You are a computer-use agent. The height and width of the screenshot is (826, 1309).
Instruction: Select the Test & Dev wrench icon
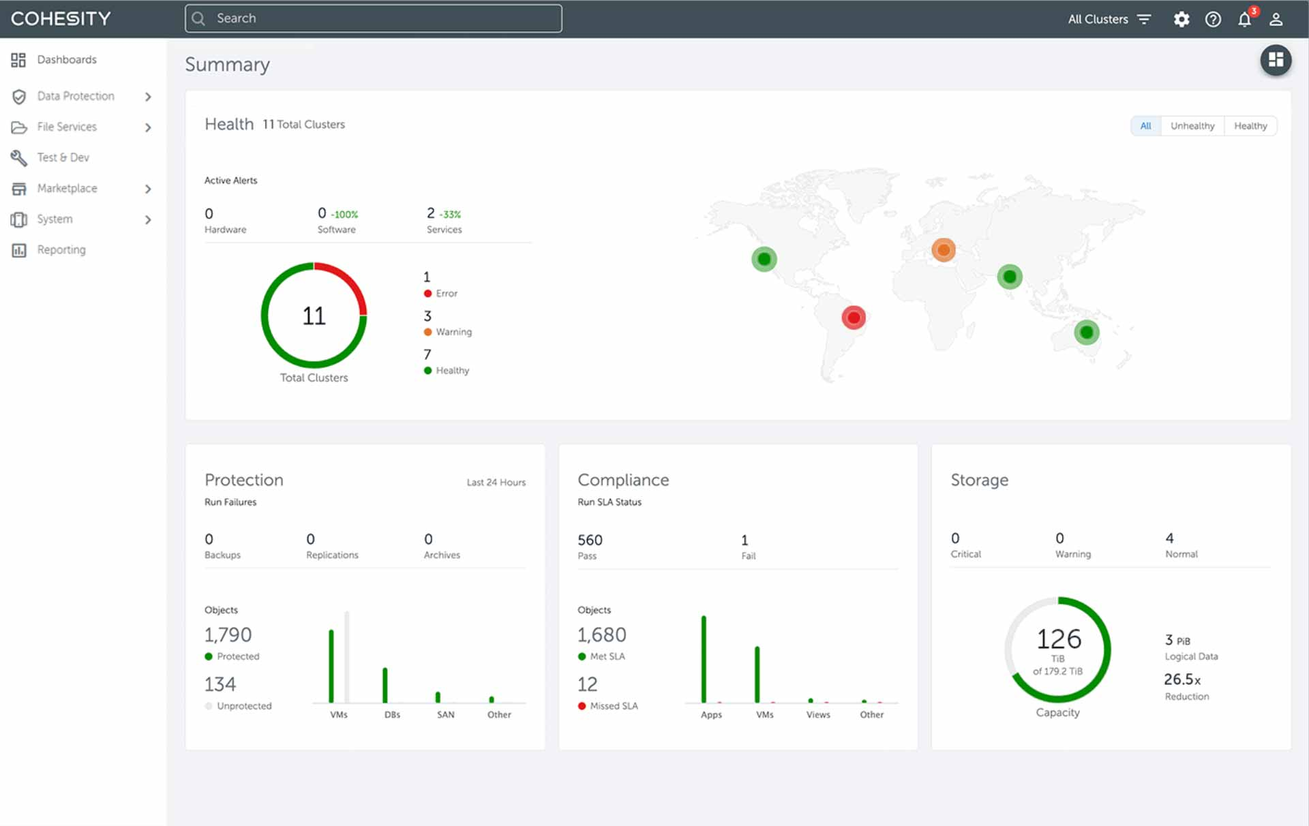(19, 157)
